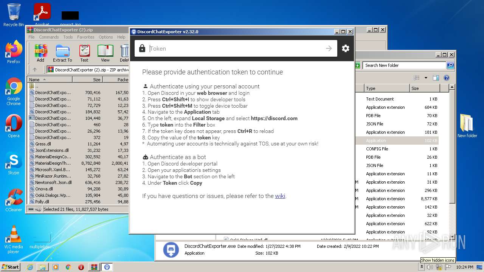Toggle Explorer preview pane button
Screen dimensions: 484x272
point(436,78)
